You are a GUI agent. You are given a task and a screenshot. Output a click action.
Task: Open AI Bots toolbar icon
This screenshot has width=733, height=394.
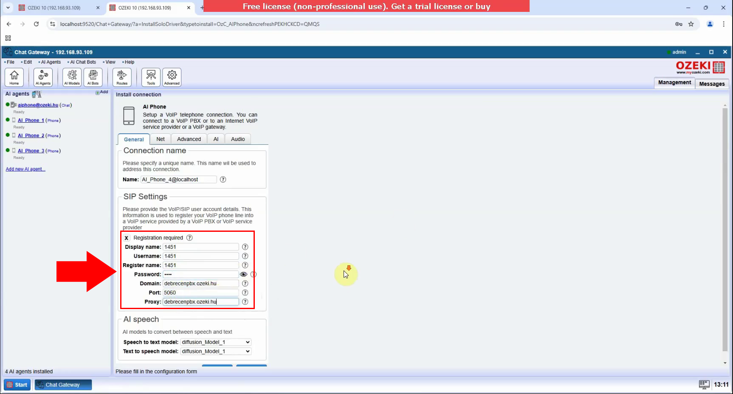pos(93,77)
